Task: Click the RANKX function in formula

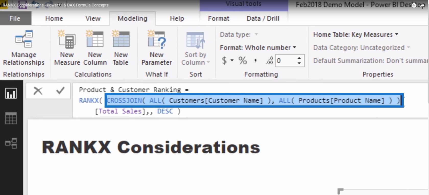Action: pyautogui.click(x=89, y=101)
